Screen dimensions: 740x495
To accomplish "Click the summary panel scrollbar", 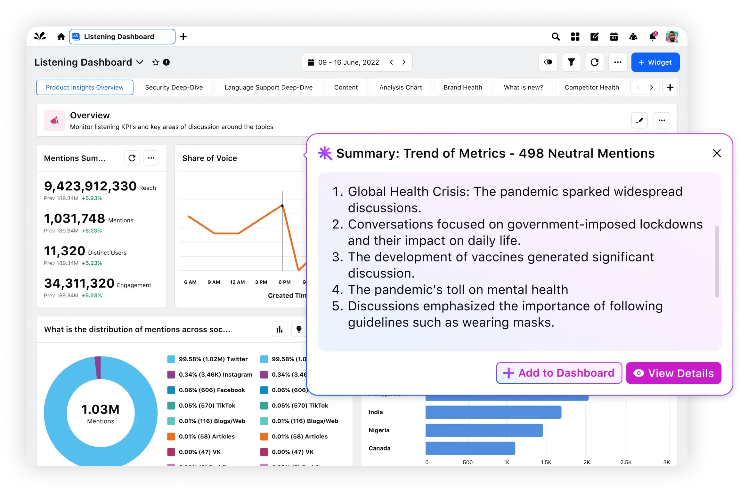I will tap(717, 261).
